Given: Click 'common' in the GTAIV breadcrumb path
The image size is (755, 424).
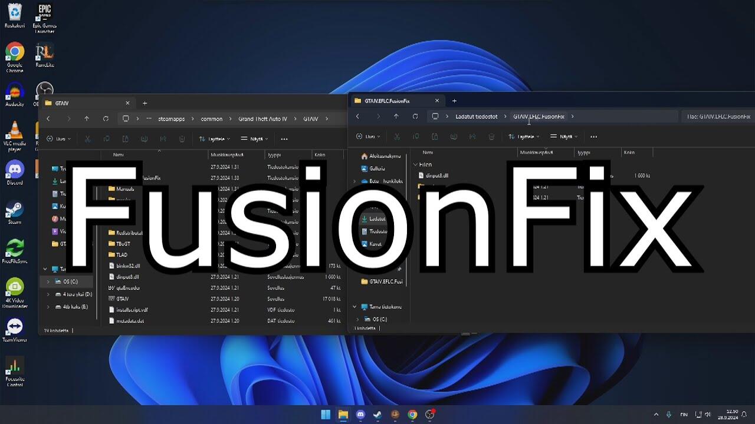Looking at the screenshot, I should pos(211,119).
